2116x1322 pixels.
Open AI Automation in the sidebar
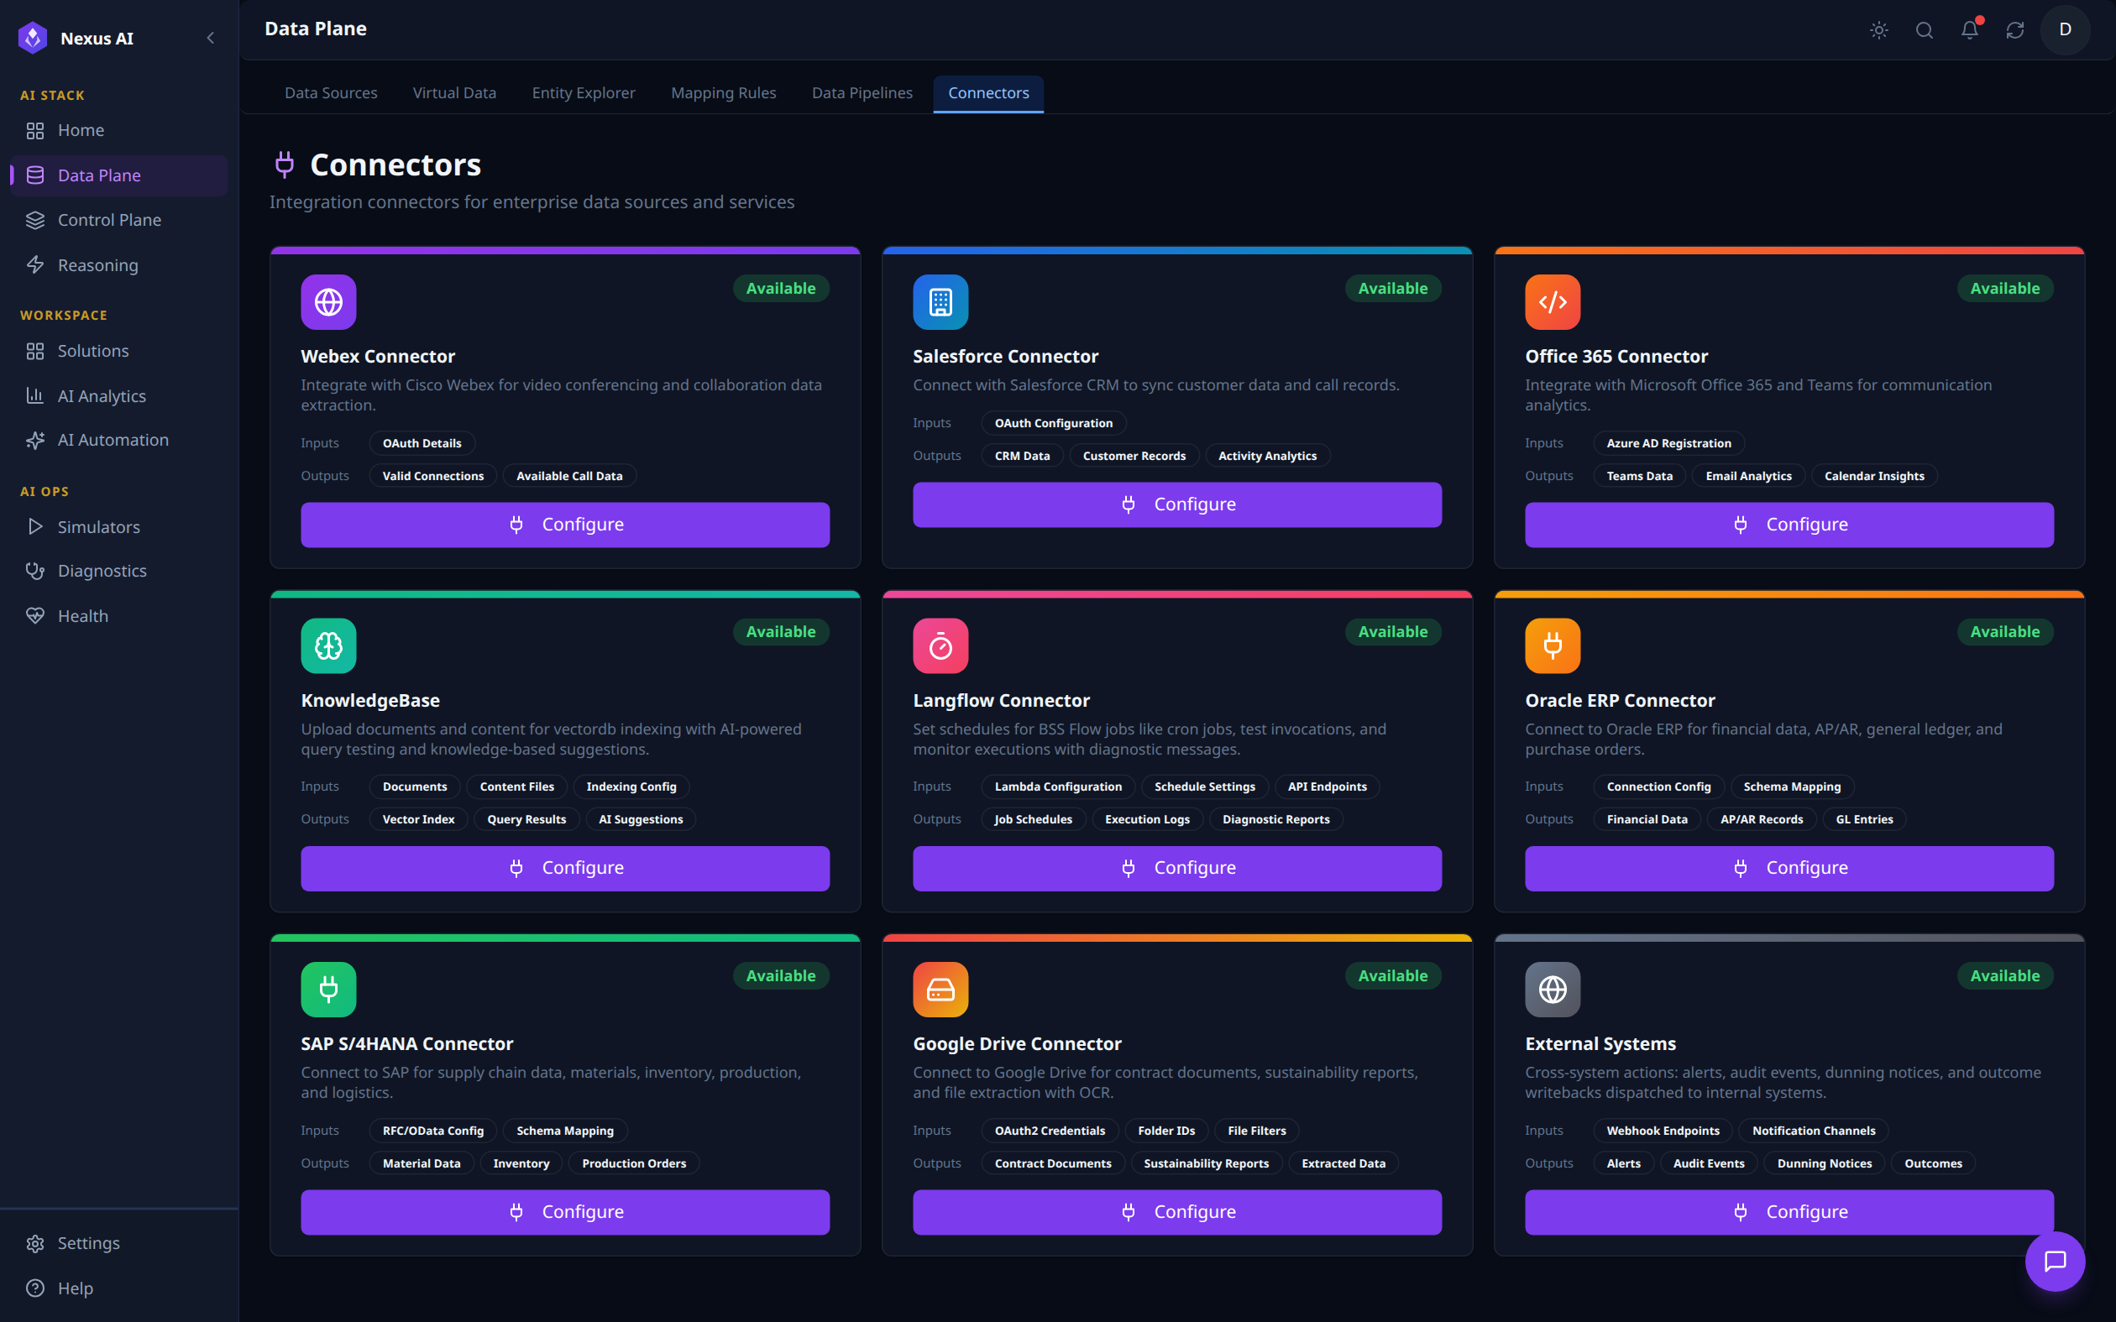119,440
